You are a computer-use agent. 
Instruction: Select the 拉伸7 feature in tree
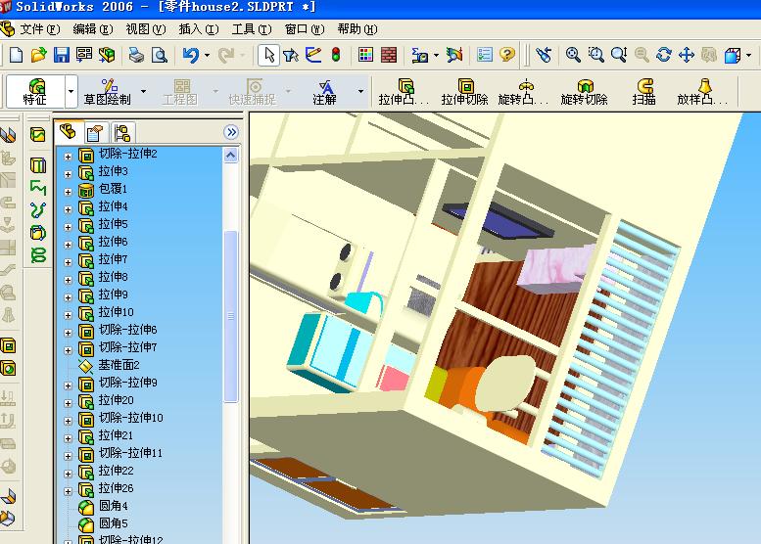coord(113,260)
